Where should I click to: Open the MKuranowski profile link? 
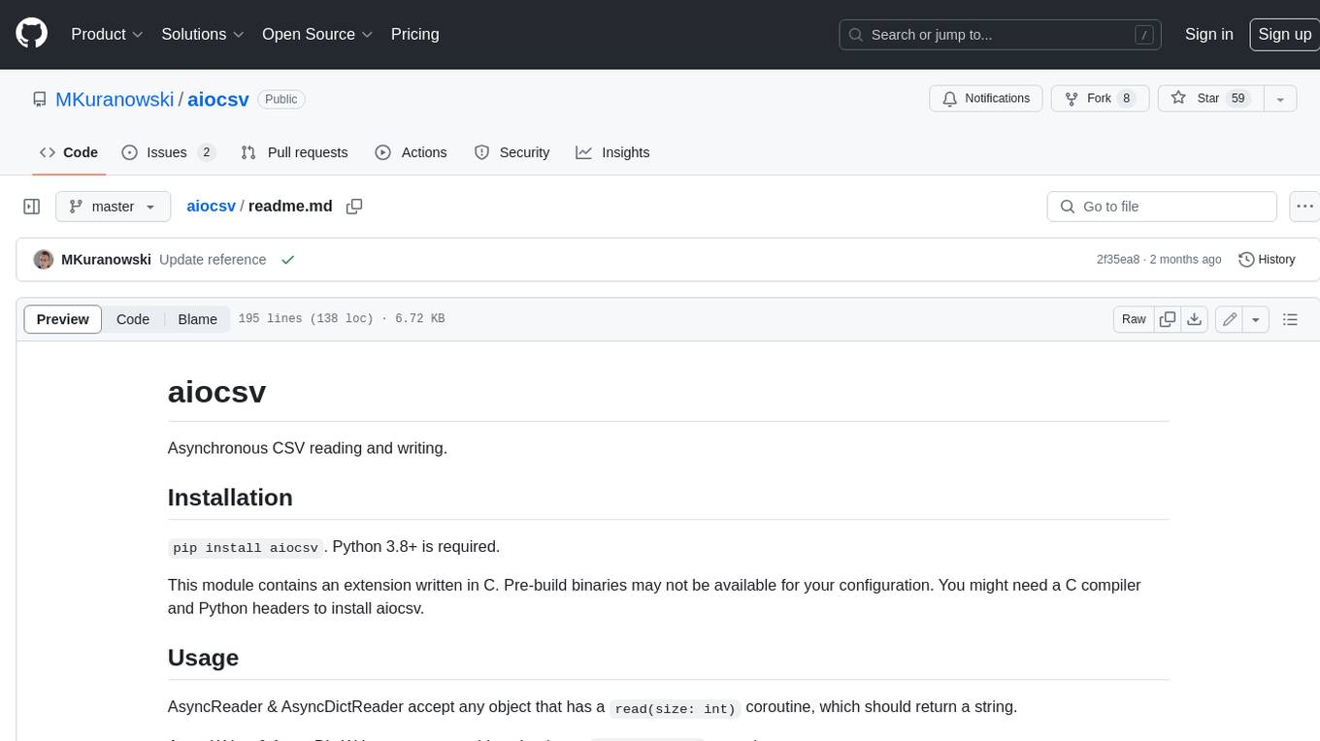click(x=115, y=99)
